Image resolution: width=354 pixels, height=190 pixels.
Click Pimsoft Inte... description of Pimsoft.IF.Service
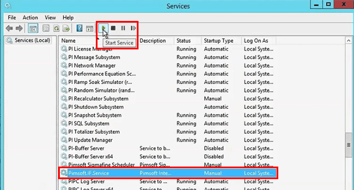(x=155, y=173)
